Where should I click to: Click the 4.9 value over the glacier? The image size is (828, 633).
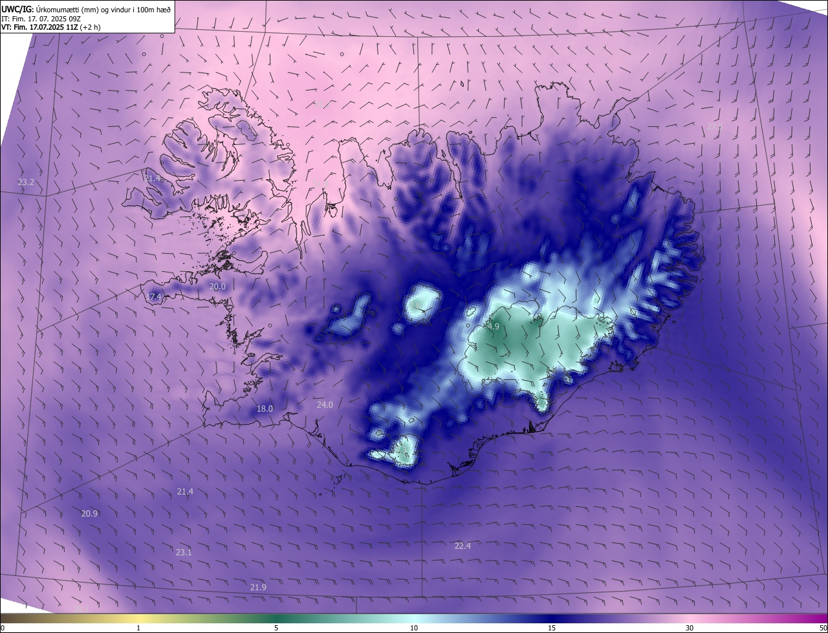494,327
